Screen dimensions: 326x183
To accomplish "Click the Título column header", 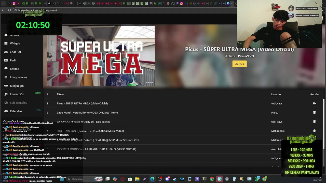I will click(60, 94).
